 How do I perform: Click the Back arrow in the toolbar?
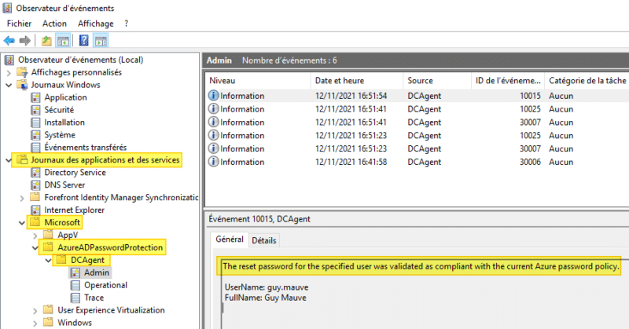[9, 40]
